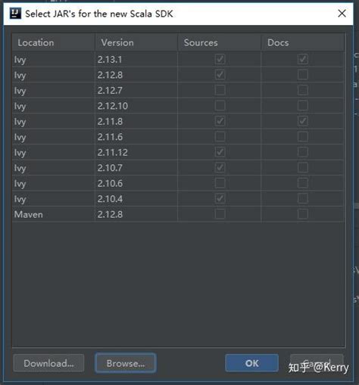Screen dimensions: 359x385
Task: Select the Maven 2.12.8 row
Action: (178, 214)
